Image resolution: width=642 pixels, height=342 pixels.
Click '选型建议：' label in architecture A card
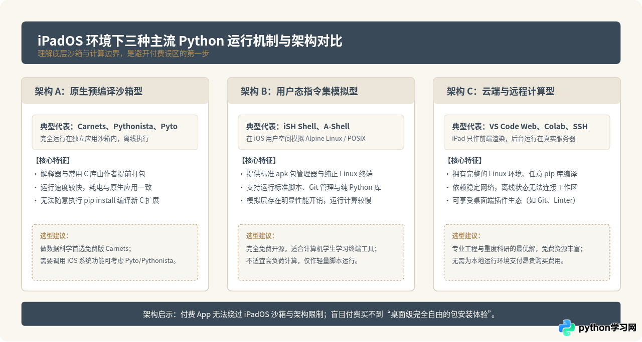[54, 236]
